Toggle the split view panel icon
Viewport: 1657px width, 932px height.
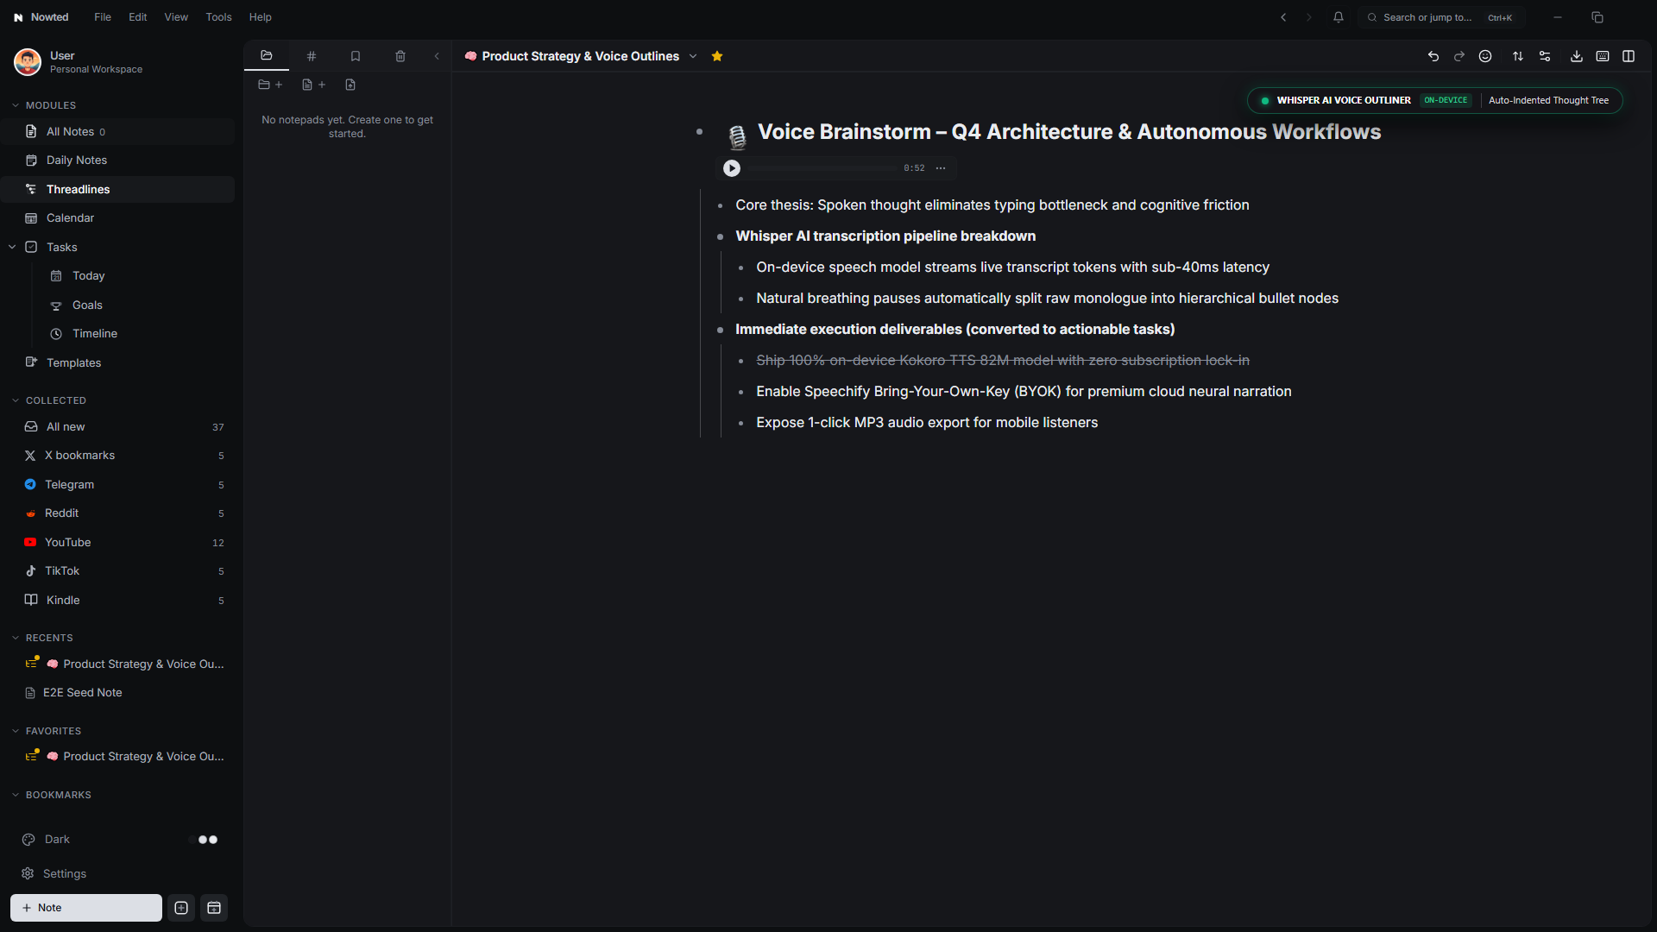coord(1629,56)
